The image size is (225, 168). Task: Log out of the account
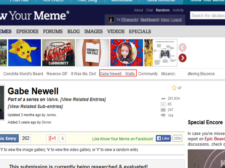[x=176, y=20]
